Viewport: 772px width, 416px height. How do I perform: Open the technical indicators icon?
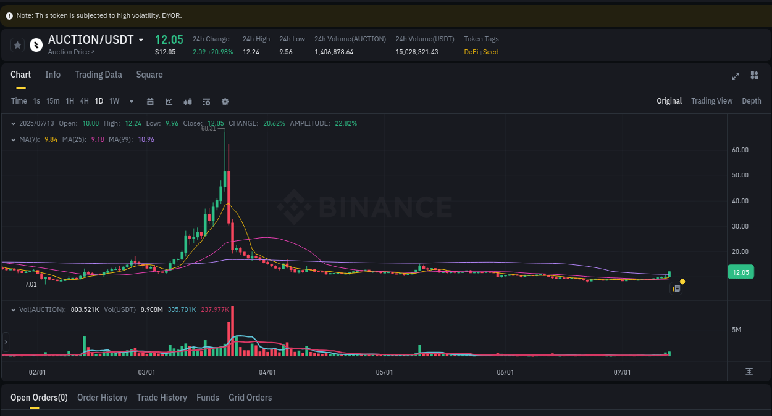[206, 101]
